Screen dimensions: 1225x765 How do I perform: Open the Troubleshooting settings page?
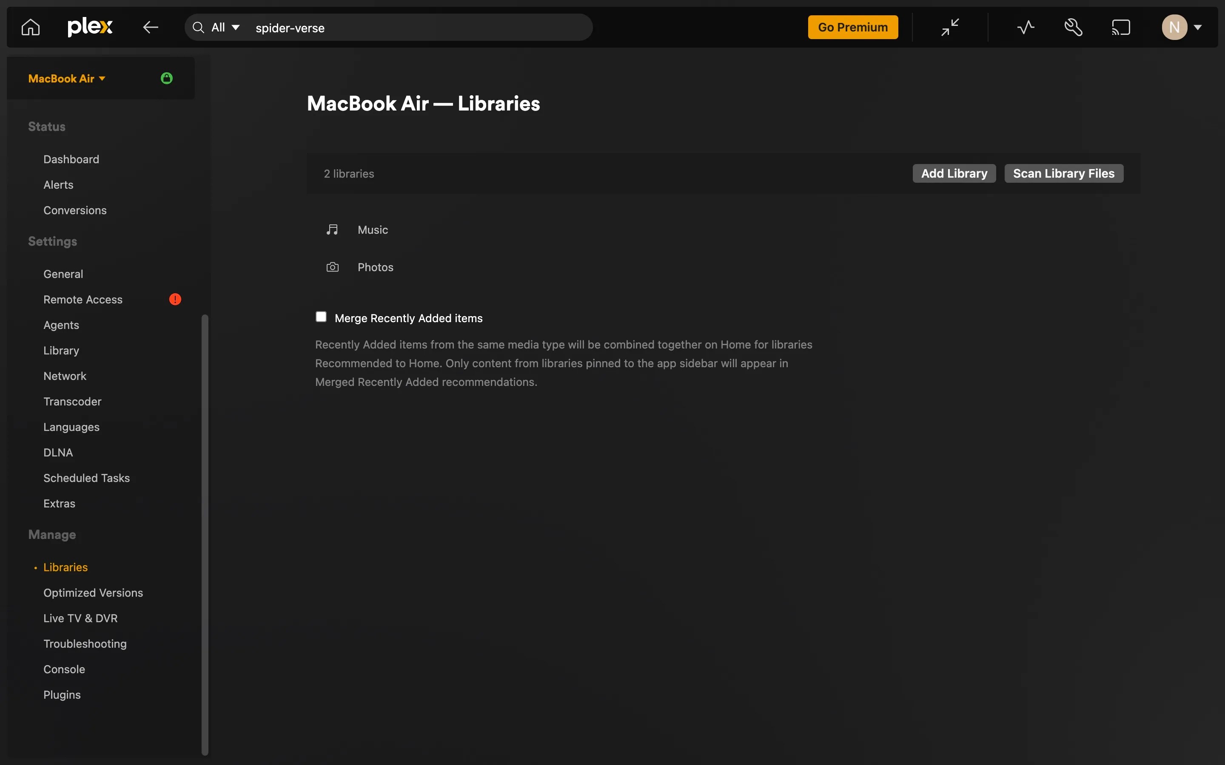[x=85, y=643]
